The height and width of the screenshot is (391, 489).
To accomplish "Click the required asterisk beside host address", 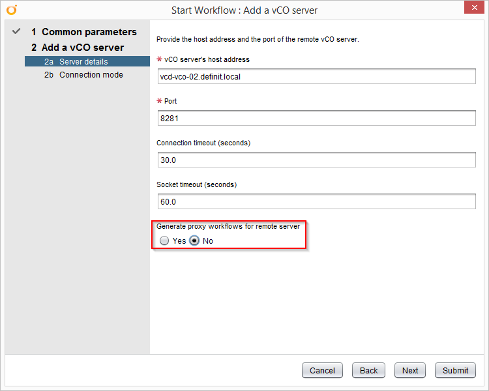I will (160, 59).
